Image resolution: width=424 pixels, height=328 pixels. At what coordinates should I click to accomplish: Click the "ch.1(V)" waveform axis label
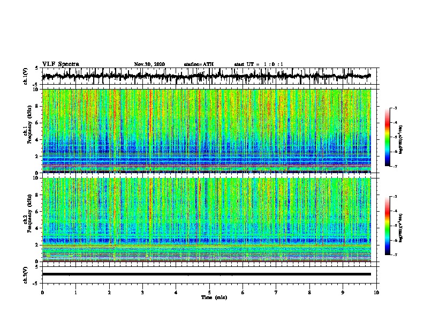click(26, 76)
